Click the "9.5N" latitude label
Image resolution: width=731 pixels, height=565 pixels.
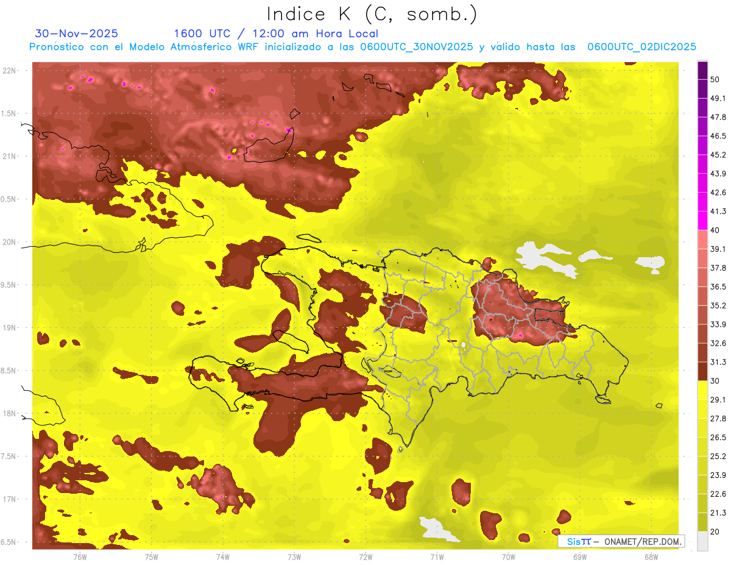tap(9, 285)
